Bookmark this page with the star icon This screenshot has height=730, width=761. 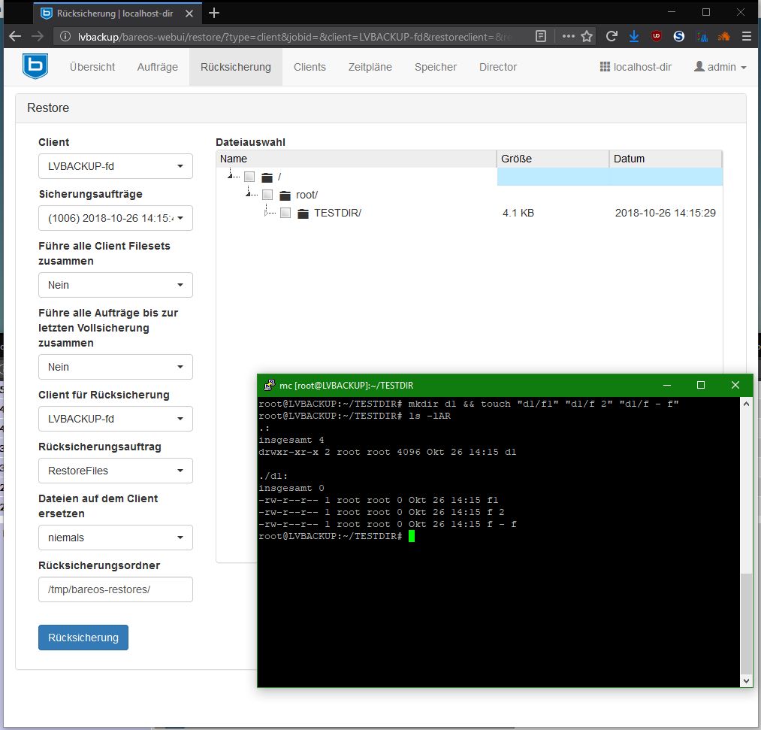pyautogui.click(x=587, y=36)
